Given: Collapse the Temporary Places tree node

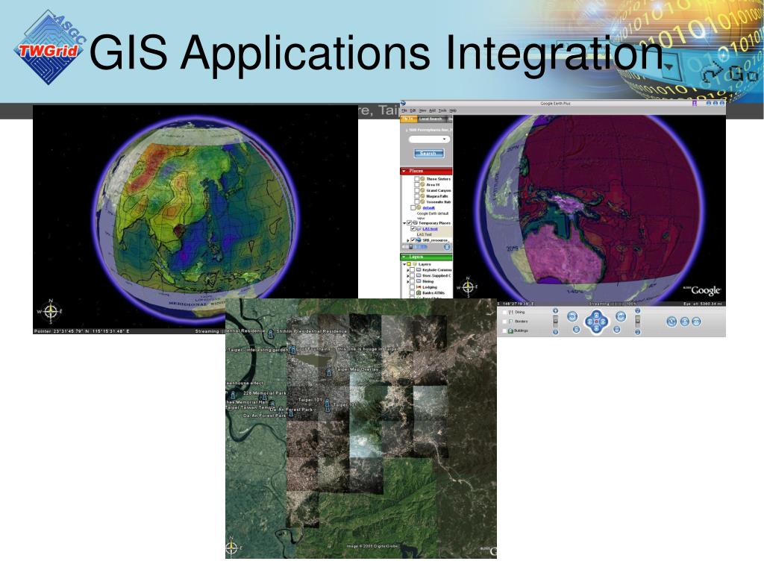Looking at the screenshot, I should [x=404, y=223].
